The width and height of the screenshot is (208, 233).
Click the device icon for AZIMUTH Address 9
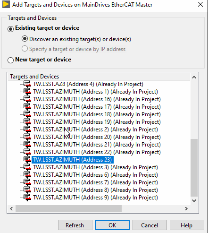click(x=27, y=198)
